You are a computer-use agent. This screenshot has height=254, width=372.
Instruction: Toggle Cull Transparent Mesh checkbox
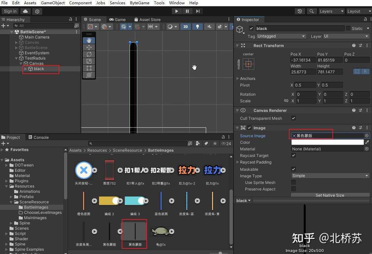pos(294,118)
